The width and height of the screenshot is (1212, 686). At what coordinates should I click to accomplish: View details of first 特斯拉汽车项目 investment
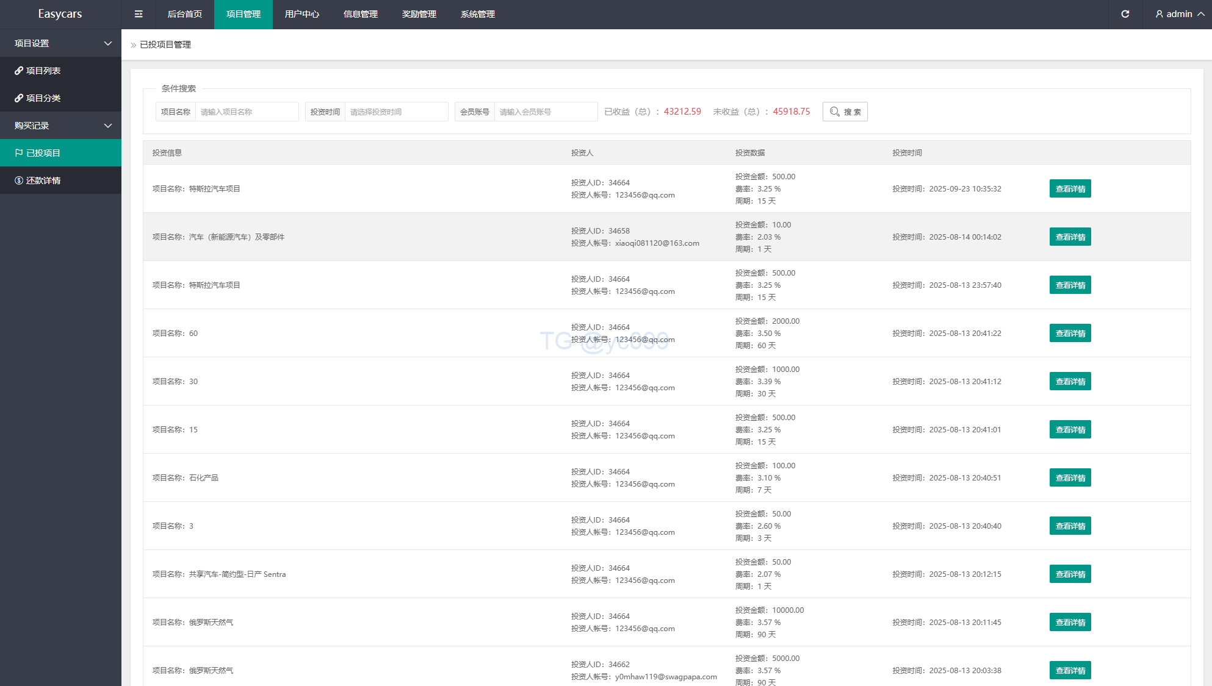pyautogui.click(x=1070, y=189)
